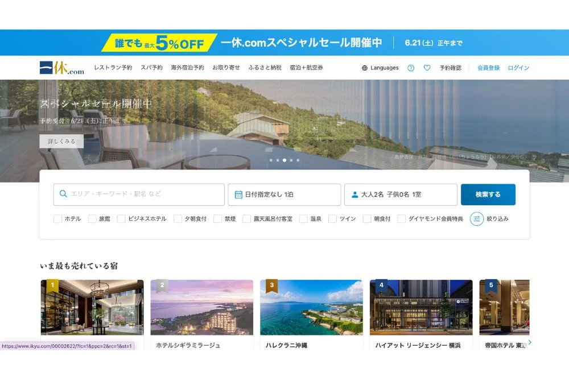This screenshot has width=569, height=381.
Task: Click the person icon in guests field
Action: (355, 194)
